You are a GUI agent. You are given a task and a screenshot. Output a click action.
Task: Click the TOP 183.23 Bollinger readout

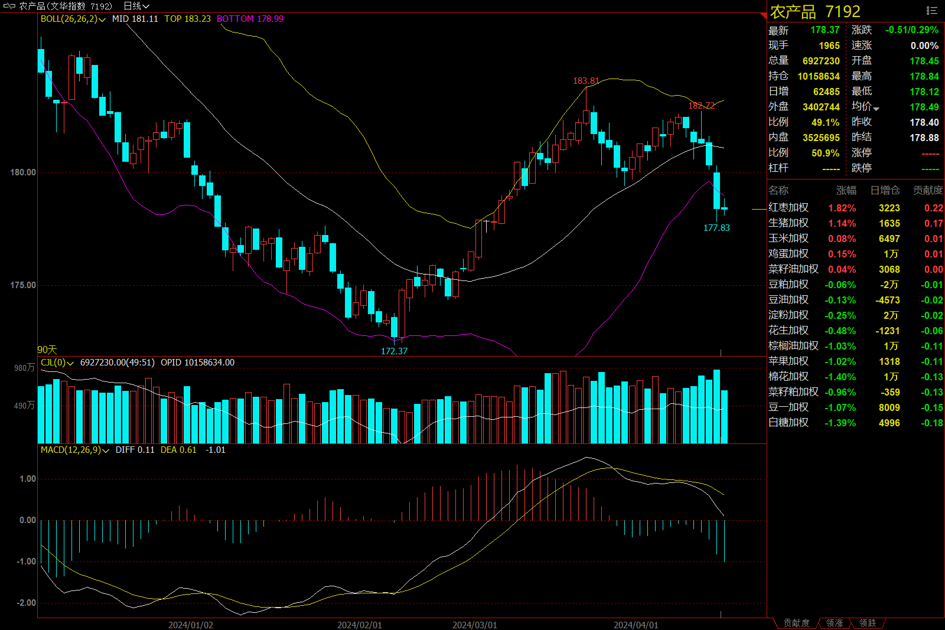coord(187,19)
